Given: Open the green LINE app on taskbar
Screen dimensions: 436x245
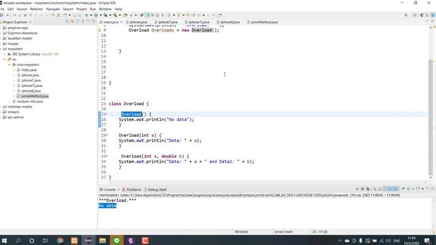Looking at the screenshot, I should [116, 240].
